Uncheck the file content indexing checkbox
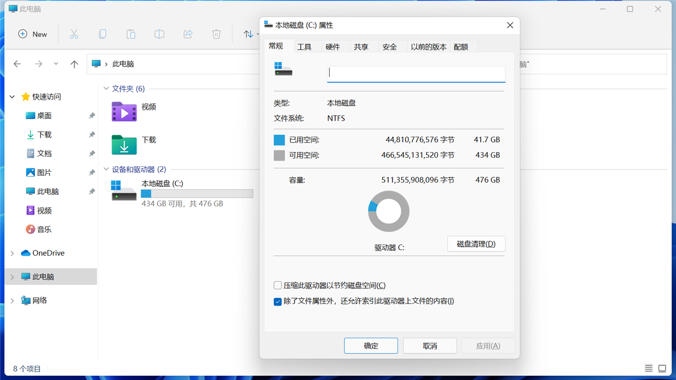Screen dimensions: 676x380 [x=278, y=301]
